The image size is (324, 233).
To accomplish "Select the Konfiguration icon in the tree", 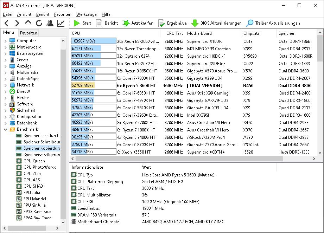I will pyautogui.click(x=12, y=117).
